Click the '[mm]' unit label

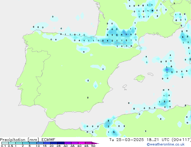click(x=33, y=140)
